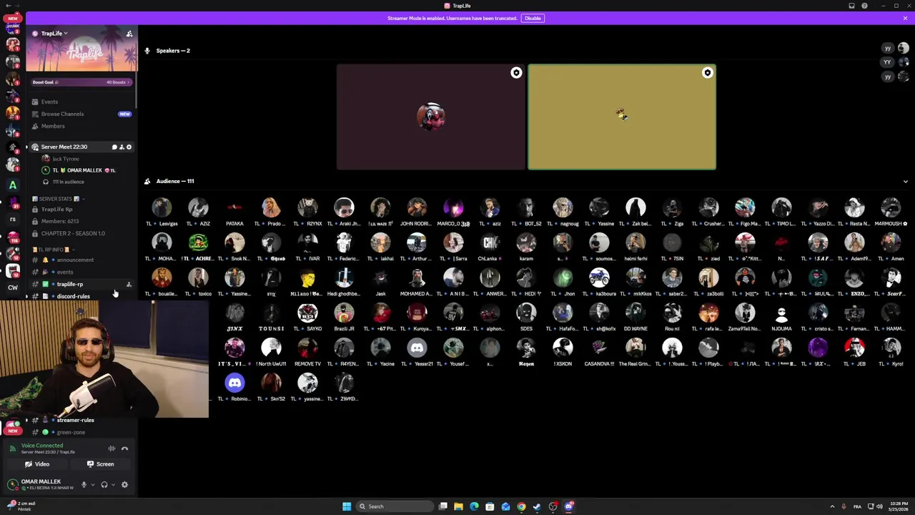Click the '111 in audience' entry
Screen dimensions: 915x515
68,182
